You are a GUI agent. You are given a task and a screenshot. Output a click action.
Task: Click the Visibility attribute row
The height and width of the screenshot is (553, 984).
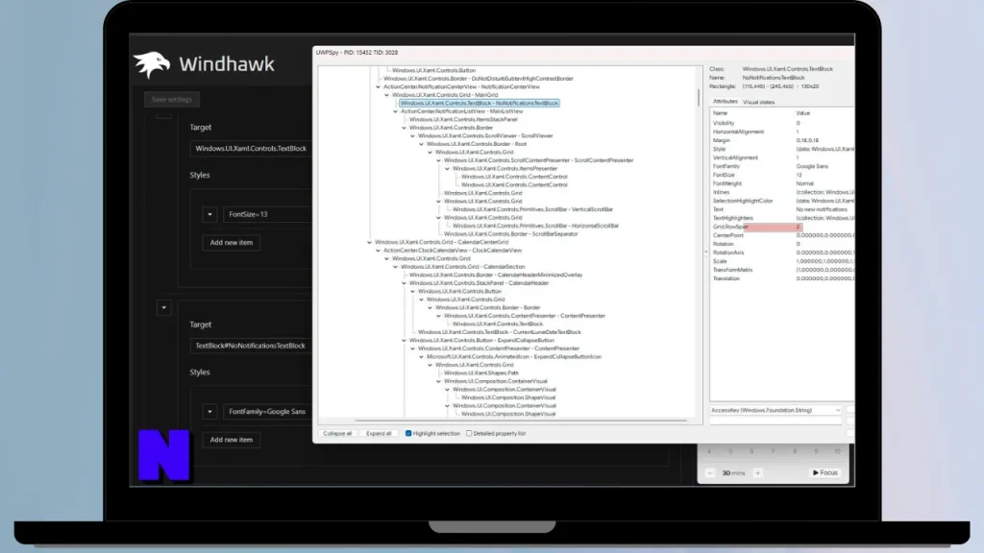(x=782, y=124)
